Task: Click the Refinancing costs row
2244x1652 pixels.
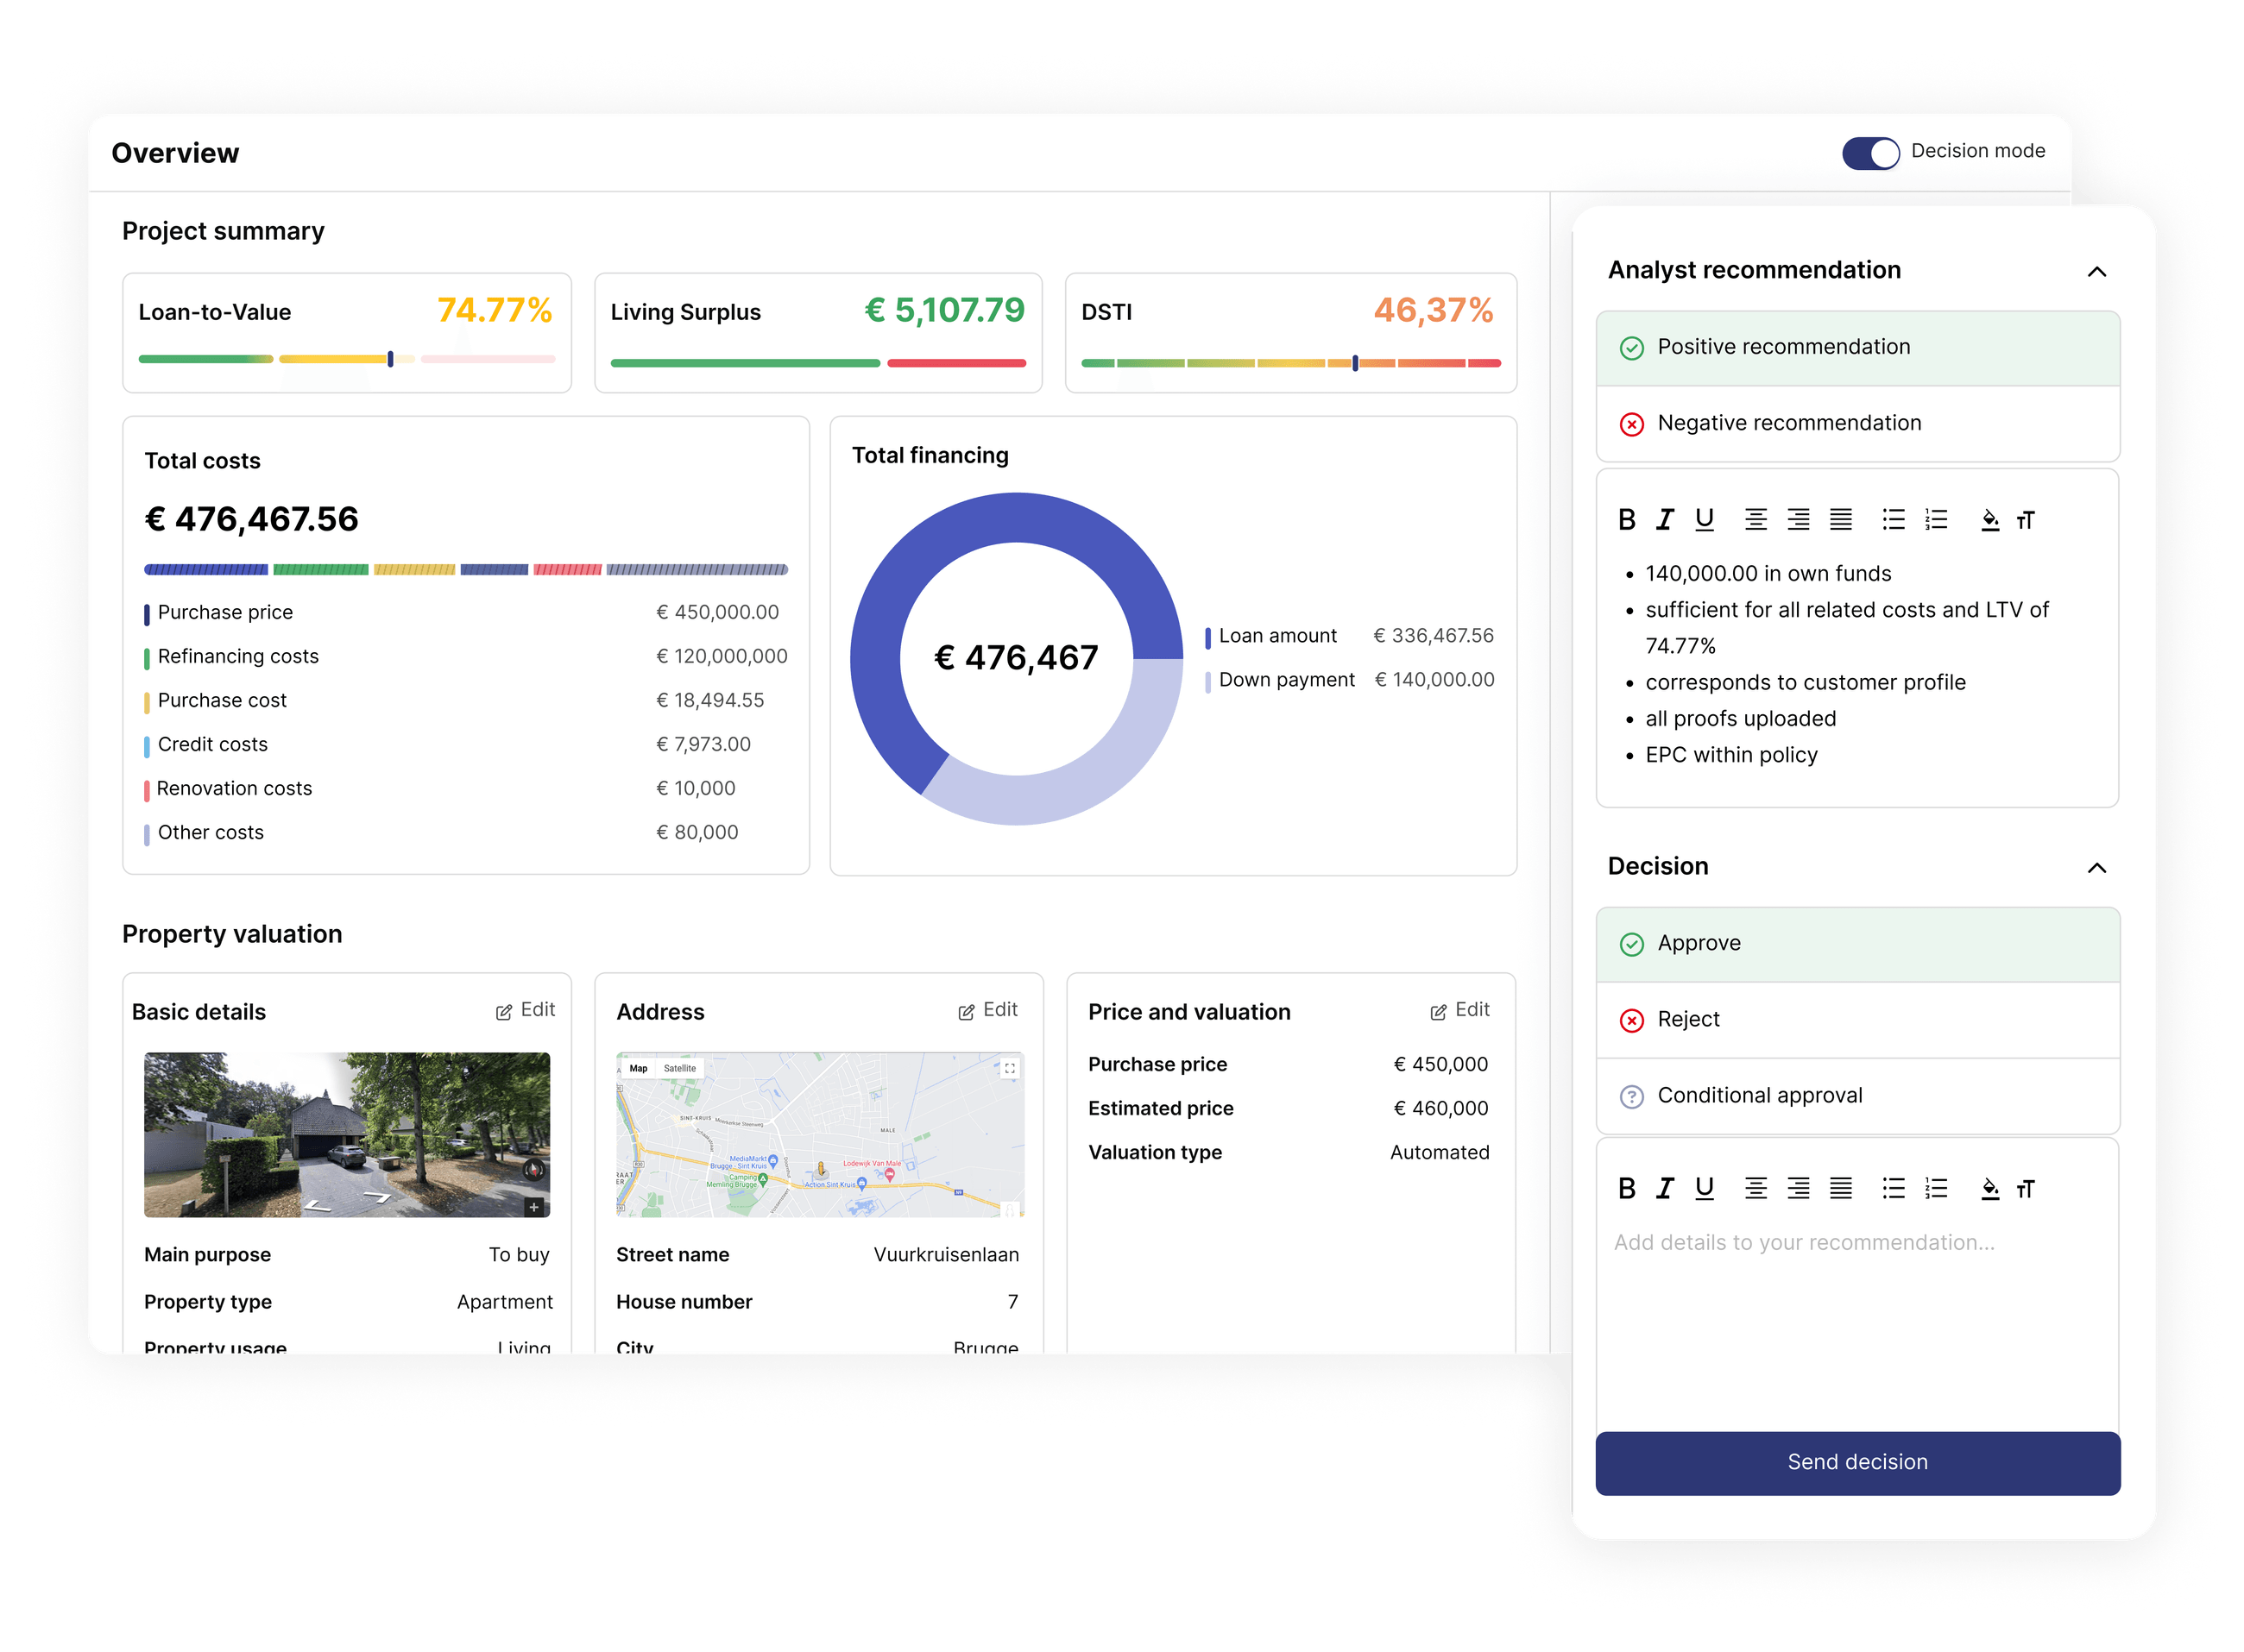Action: pyautogui.click(x=465, y=656)
